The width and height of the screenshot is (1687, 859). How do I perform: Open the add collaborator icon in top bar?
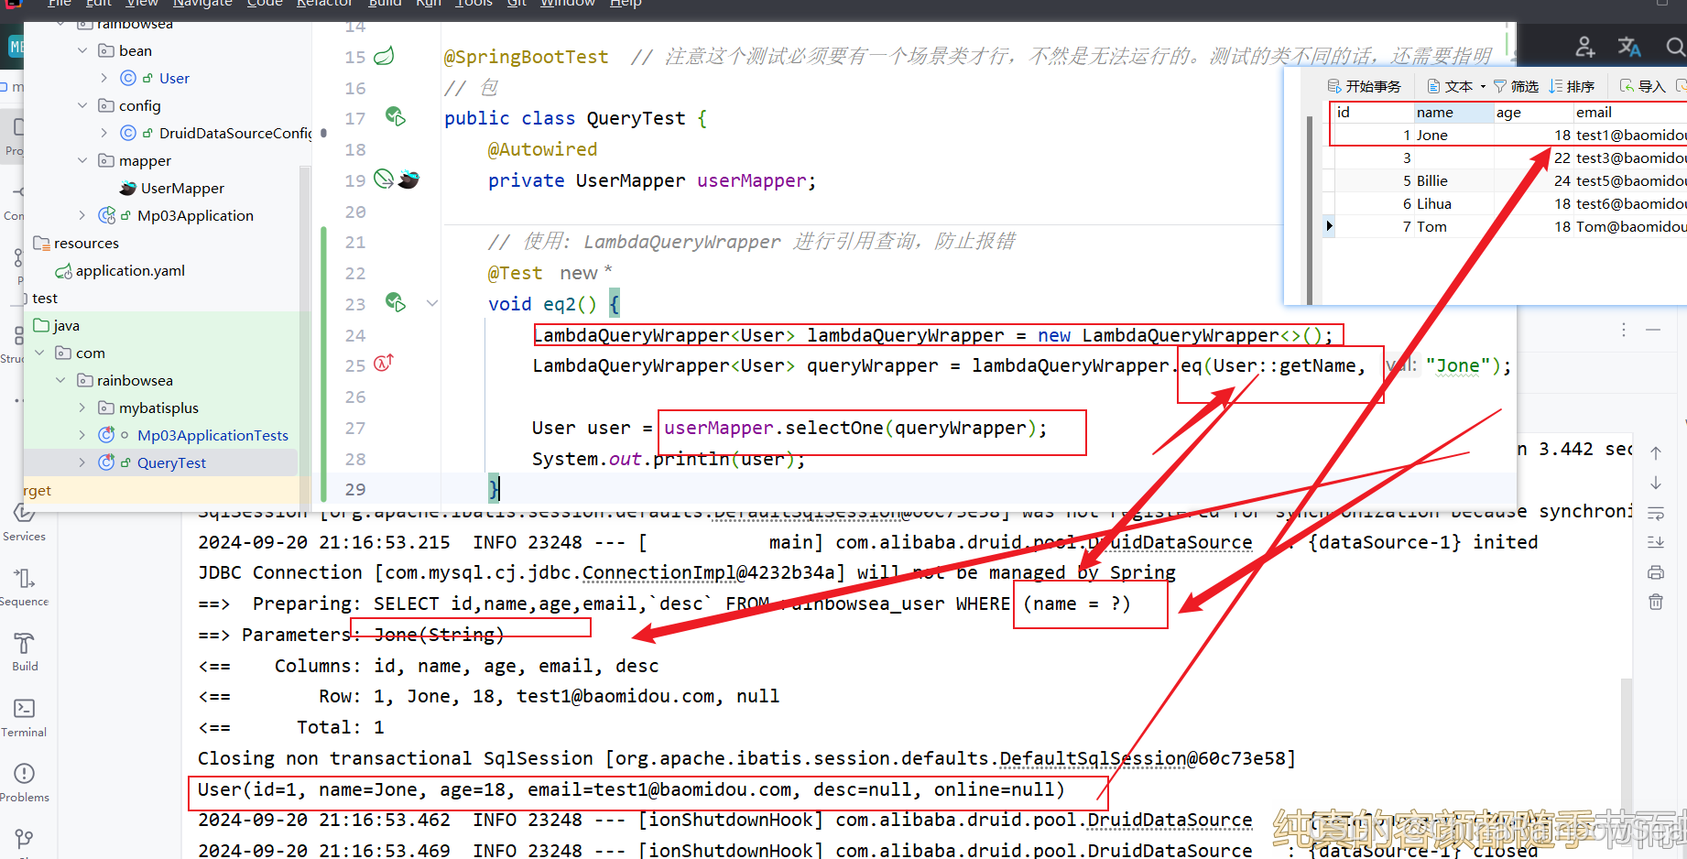pyautogui.click(x=1585, y=46)
